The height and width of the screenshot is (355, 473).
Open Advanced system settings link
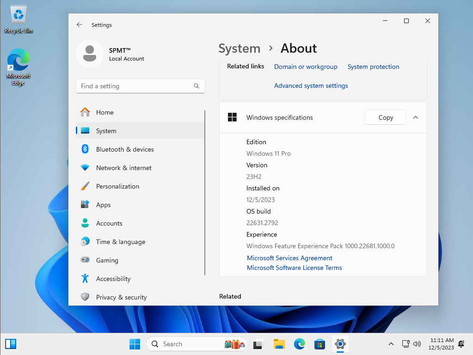[x=311, y=86]
